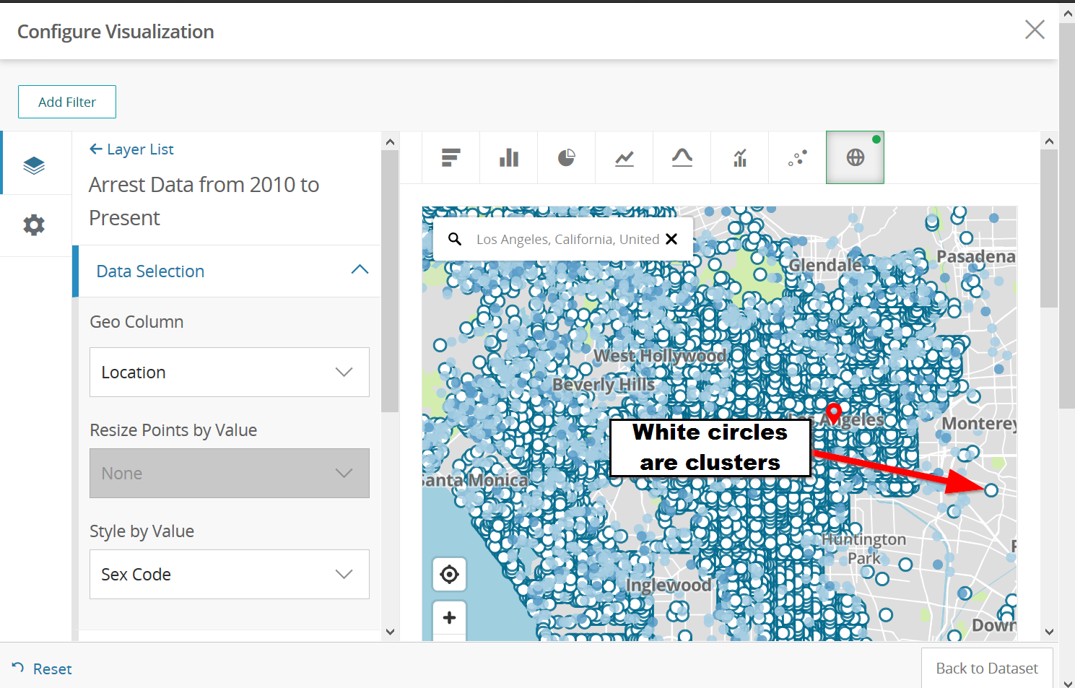Click the Inglewood label on the map
Image resolution: width=1075 pixels, height=688 pixels.
point(669,585)
